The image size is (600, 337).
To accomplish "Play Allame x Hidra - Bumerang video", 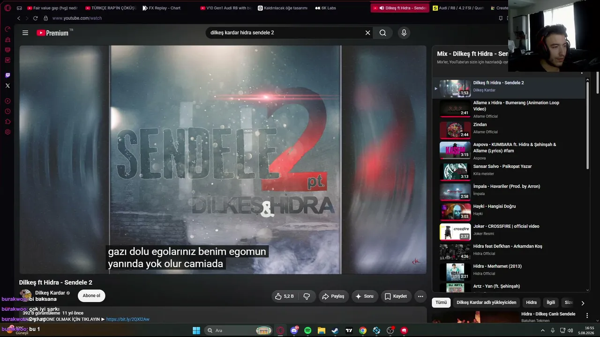I will [x=509, y=109].
